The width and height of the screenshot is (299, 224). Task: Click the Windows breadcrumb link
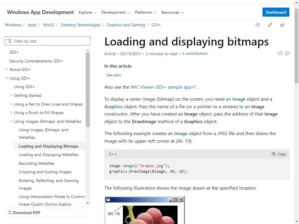pyautogui.click(x=13, y=25)
